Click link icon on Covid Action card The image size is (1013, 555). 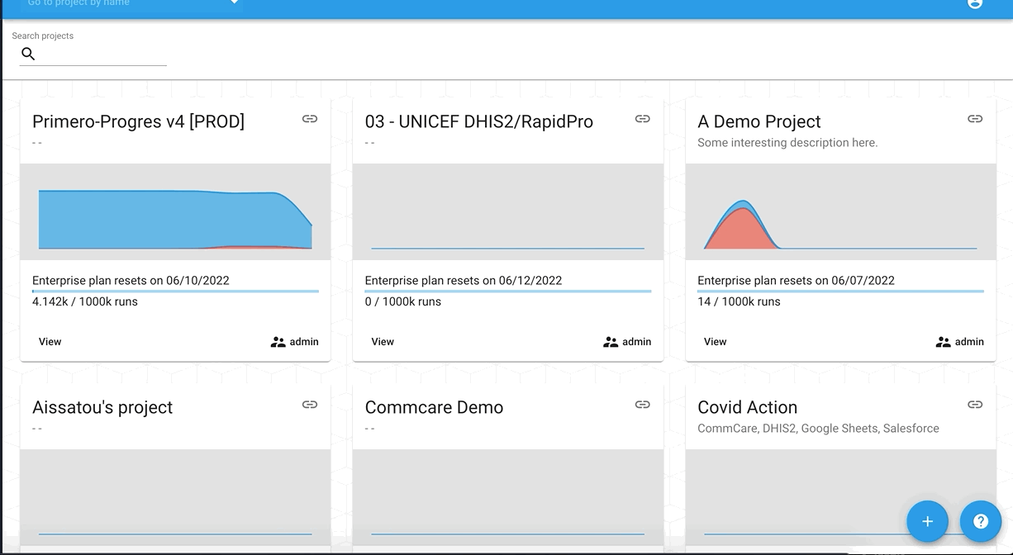975,405
